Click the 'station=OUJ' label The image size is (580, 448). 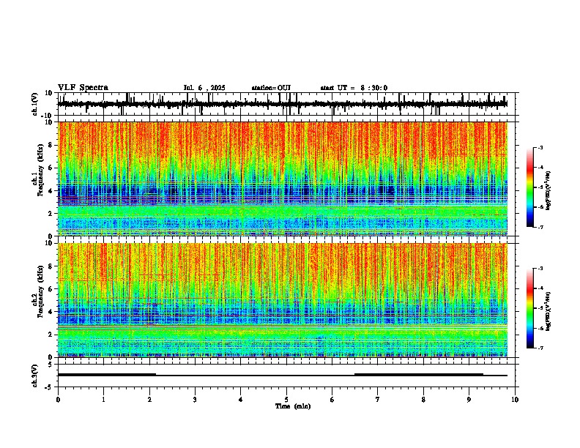coord(271,88)
